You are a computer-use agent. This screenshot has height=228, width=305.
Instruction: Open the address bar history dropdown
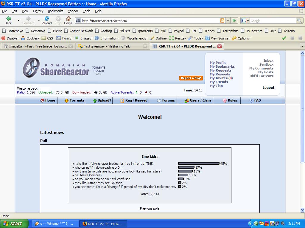(228, 20)
